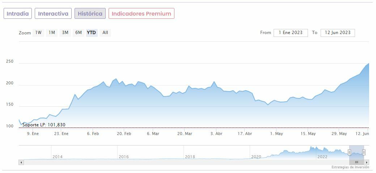This screenshot has width=376, height=173.
Task: Open Indicadores Premium tab
Action: tap(141, 14)
